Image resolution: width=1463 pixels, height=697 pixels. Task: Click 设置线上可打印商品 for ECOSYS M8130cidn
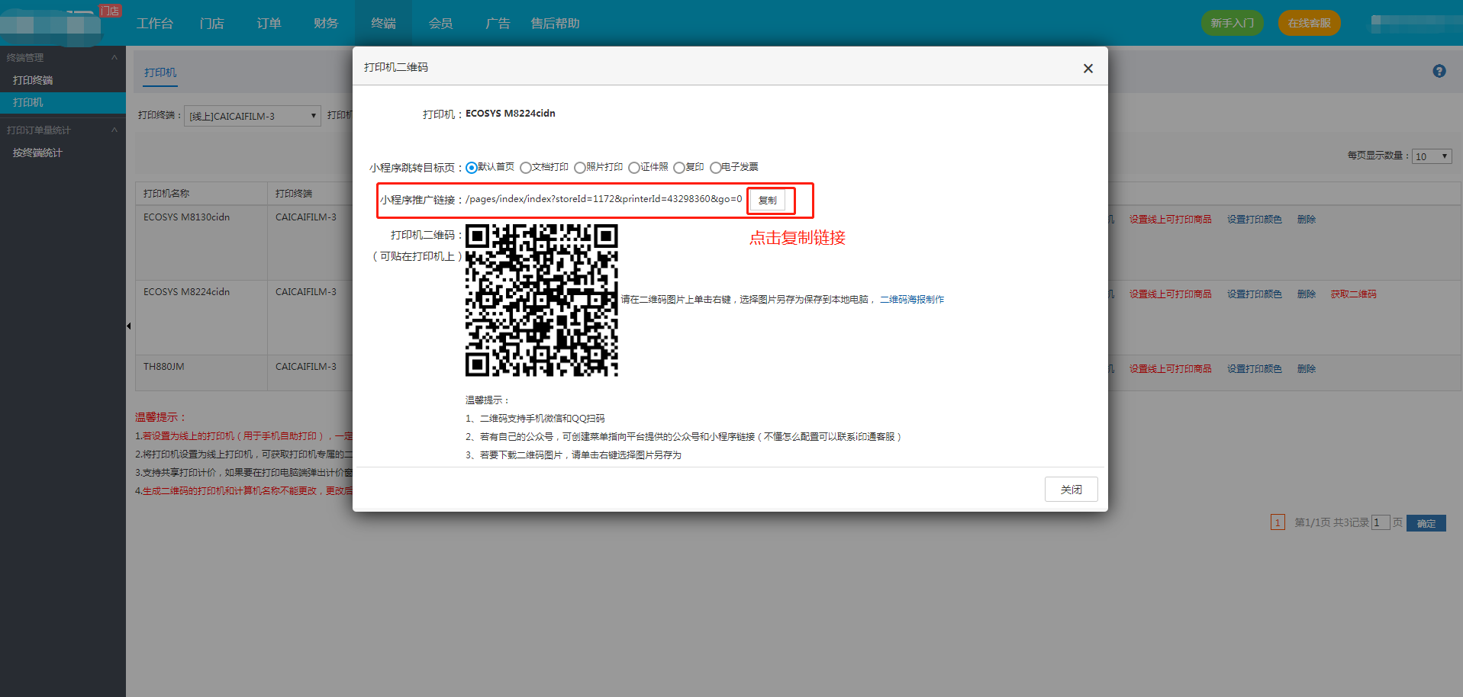coord(1170,220)
